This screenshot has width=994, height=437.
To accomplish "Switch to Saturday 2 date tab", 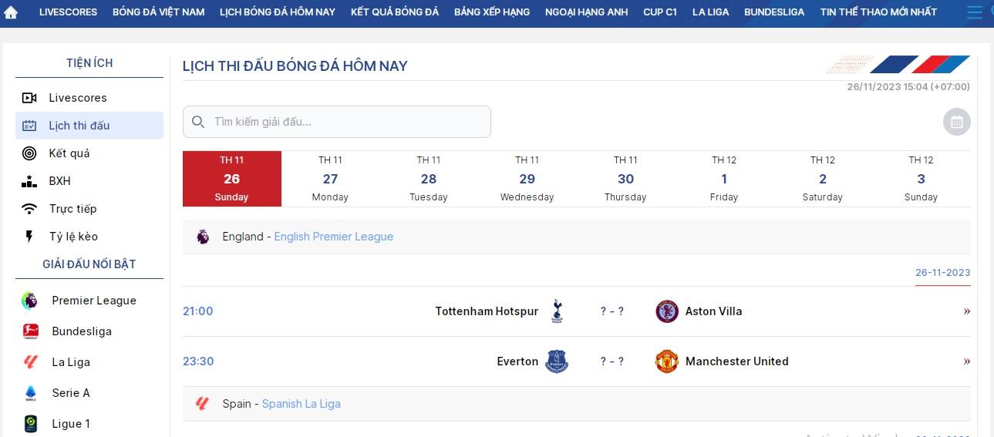I will click(822, 179).
